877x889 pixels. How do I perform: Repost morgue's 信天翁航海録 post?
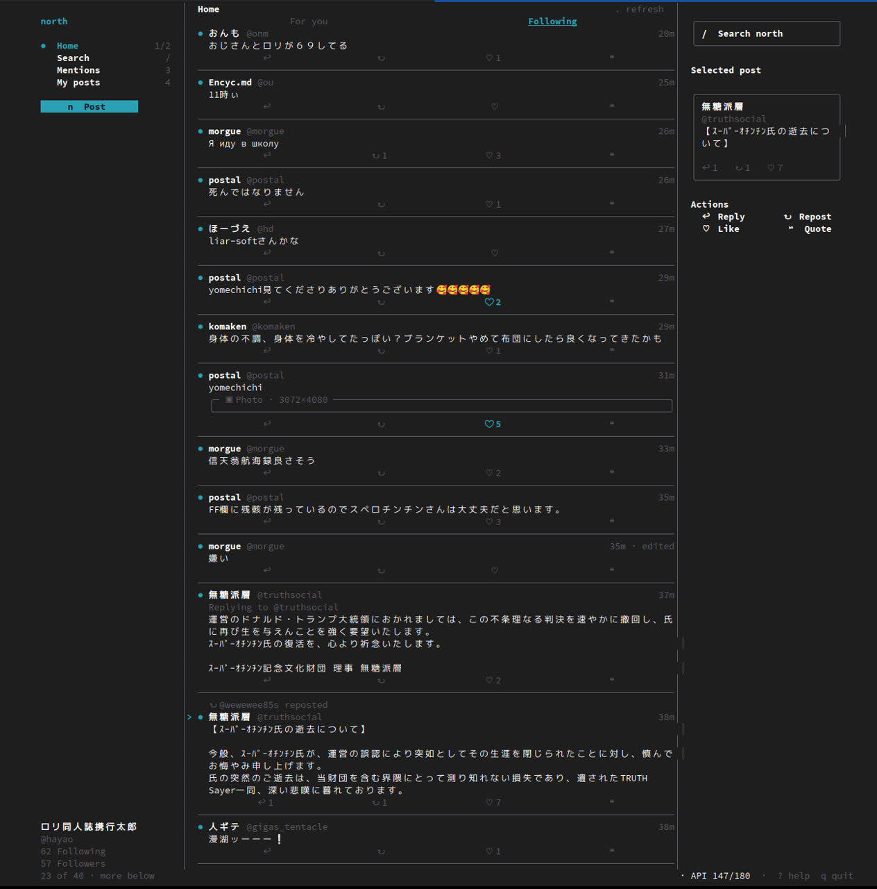click(x=381, y=473)
